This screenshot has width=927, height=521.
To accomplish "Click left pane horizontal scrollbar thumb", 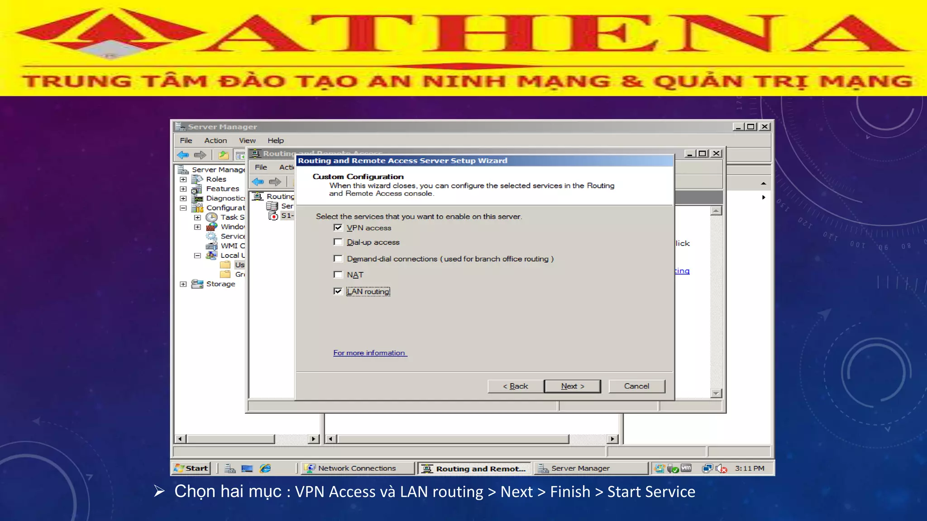I will click(x=231, y=439).
